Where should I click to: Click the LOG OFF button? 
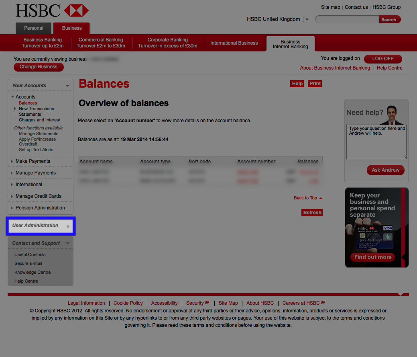tap(383, 59)
